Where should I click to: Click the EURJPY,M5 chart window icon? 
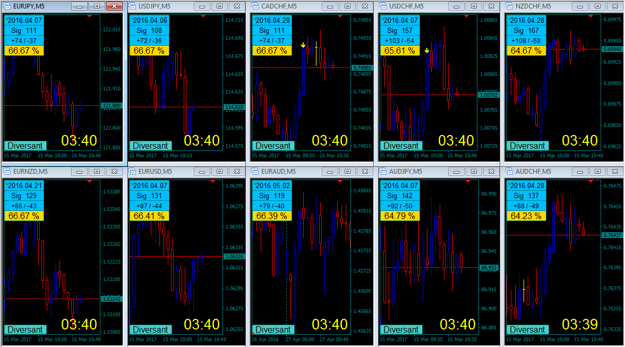coord(7,6)
